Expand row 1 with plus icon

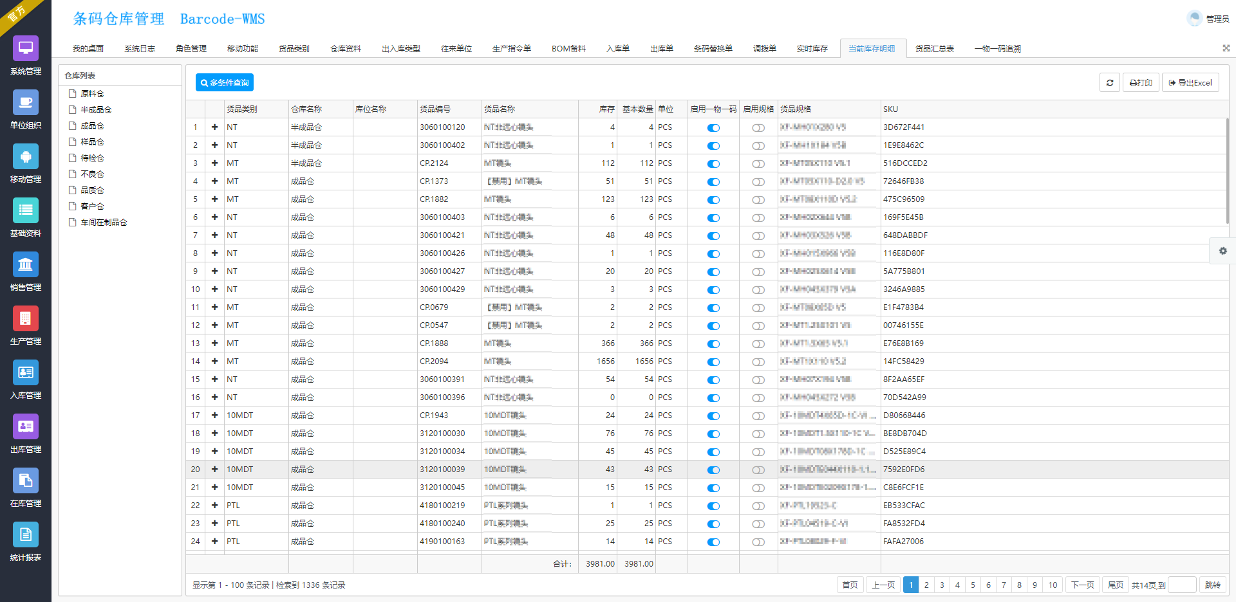pos(214,127)
